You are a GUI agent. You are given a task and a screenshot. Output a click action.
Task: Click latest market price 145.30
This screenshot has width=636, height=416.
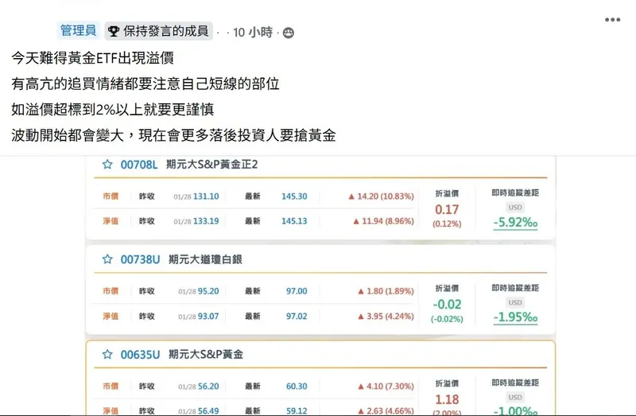[x=294, y=196]
